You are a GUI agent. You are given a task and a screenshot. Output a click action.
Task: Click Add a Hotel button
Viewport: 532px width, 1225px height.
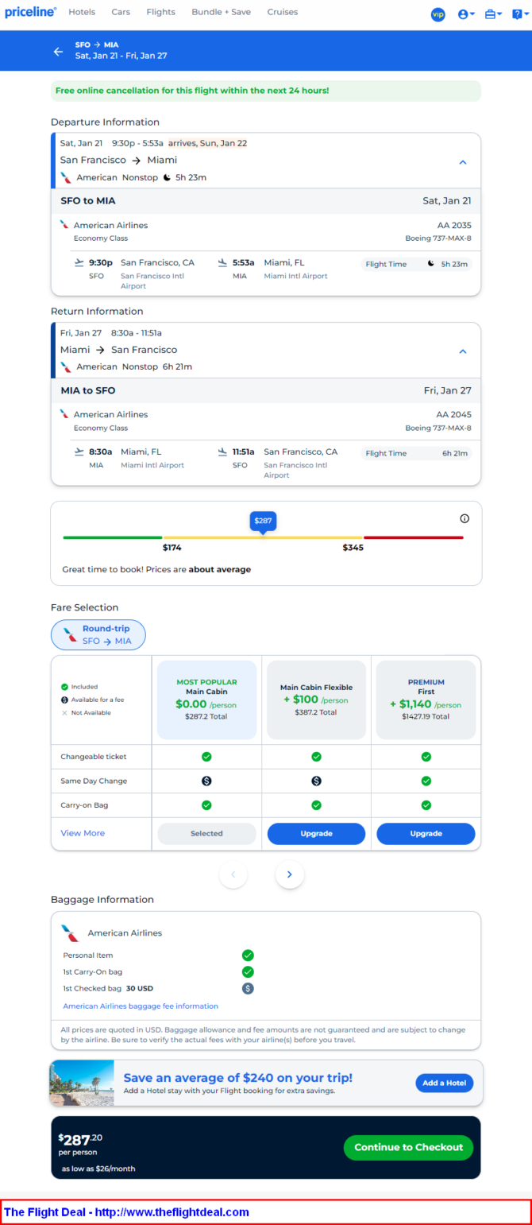[x=444, y=1084]
